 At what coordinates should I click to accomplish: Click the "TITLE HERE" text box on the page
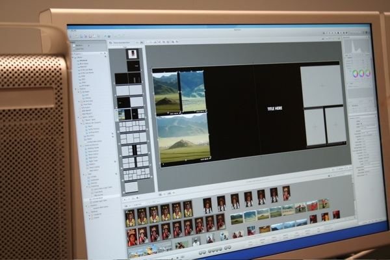(x=274, y=109)
